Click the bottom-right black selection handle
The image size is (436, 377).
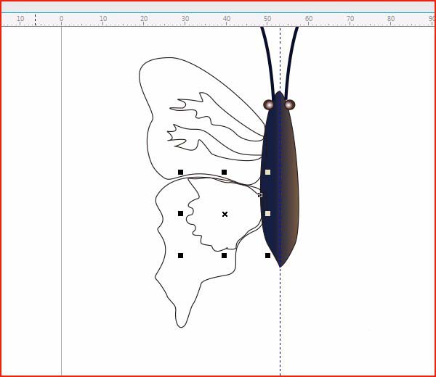(267, 255)
